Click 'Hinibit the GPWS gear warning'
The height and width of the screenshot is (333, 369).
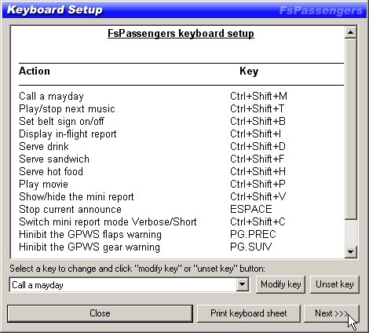coord(90,247)
